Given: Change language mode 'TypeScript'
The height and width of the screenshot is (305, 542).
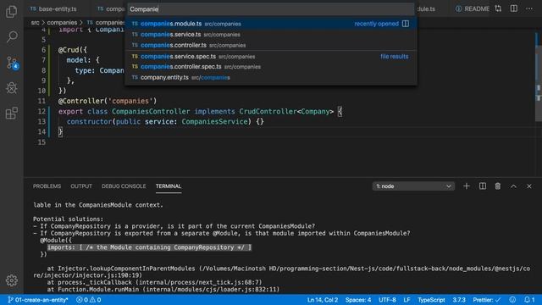Looking at the screenshot, I should pos(431,300).
